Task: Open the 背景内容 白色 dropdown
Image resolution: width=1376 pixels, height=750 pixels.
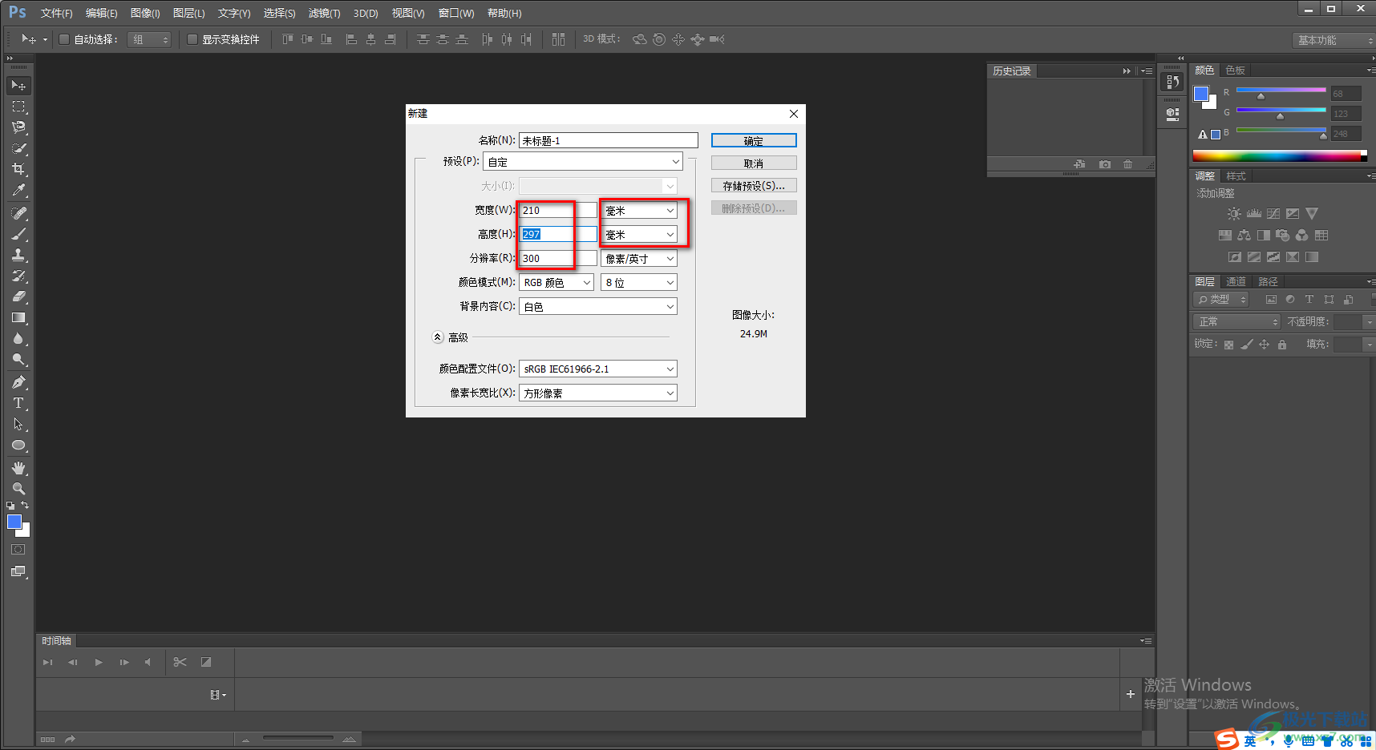Action: [x=598, y=307]
